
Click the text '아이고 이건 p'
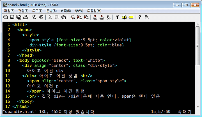[x=43, y=86]
